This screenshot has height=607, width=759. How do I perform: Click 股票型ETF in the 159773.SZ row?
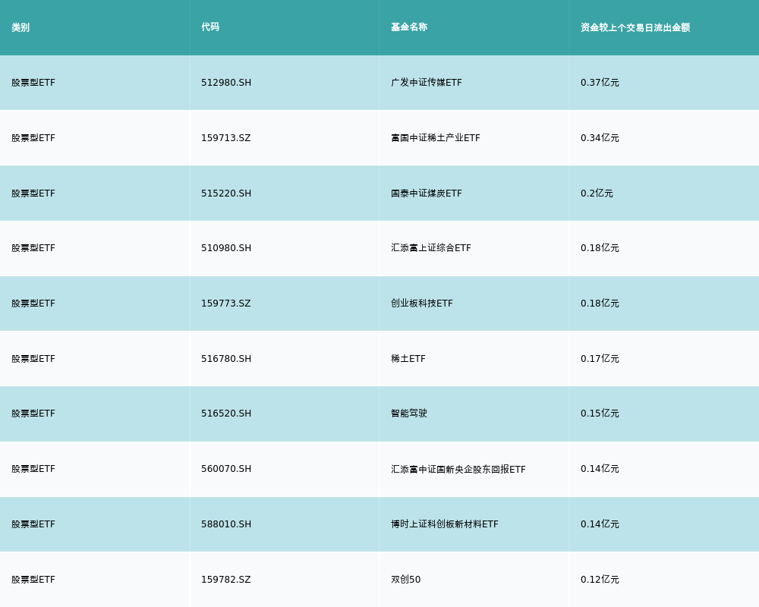tap(33, 303)
